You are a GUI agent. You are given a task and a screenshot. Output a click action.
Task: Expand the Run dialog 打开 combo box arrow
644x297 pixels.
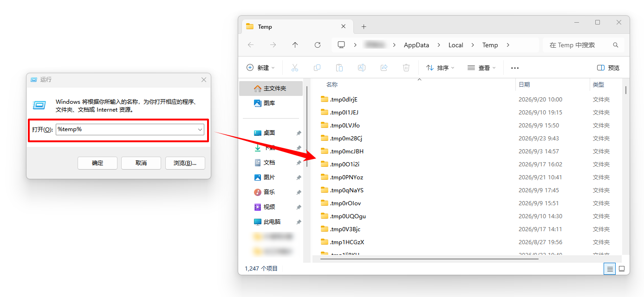(200, 129)
